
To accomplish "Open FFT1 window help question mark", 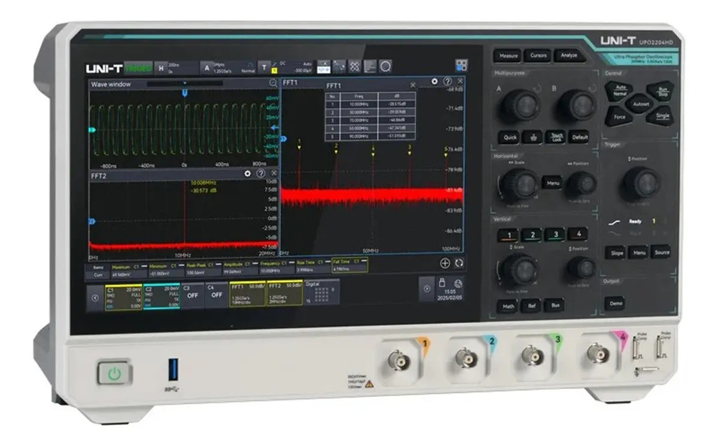I will [448, 81].
